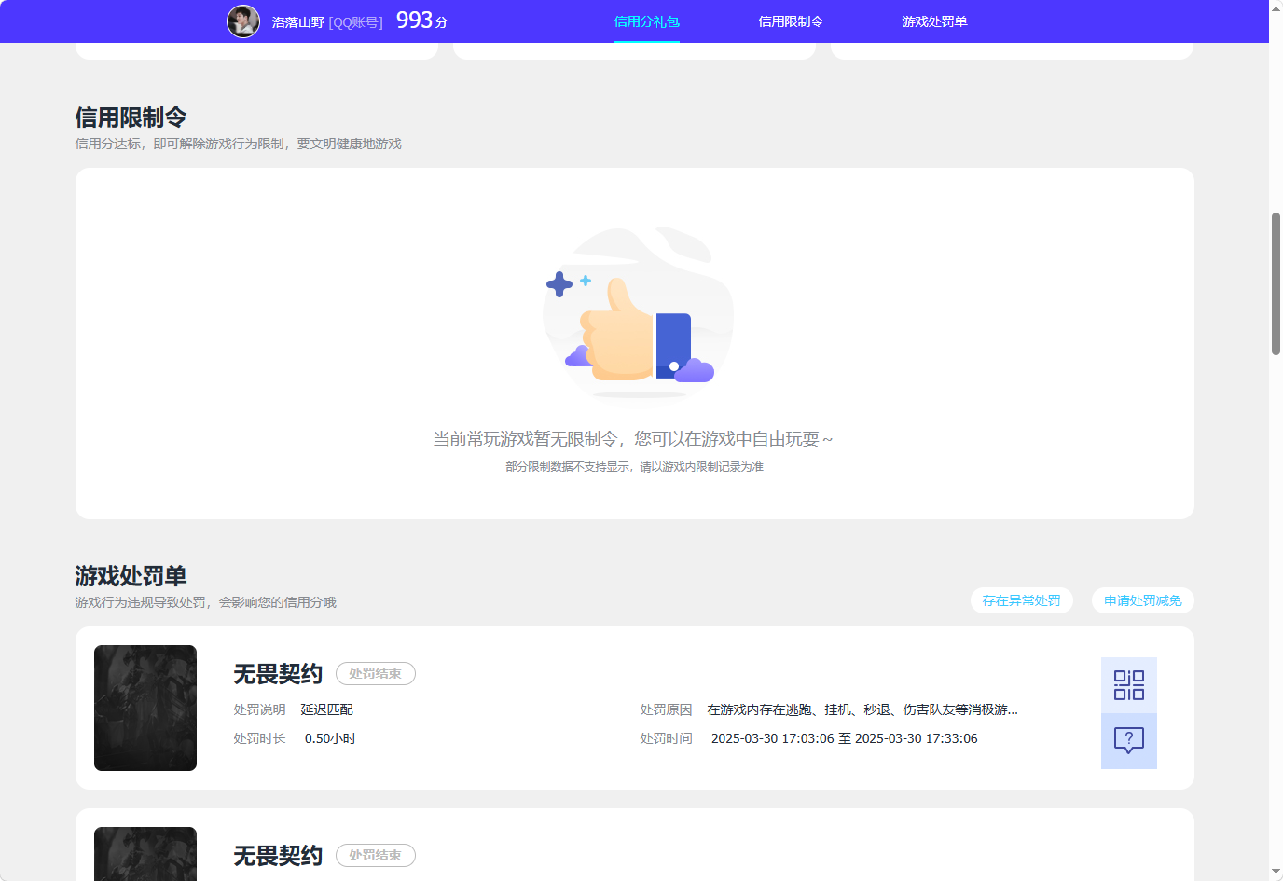Image resolution: width=1283 pixels, height=881 pixels.
Task: Click the thumbs-up illustration
Action: click(639, 313)
